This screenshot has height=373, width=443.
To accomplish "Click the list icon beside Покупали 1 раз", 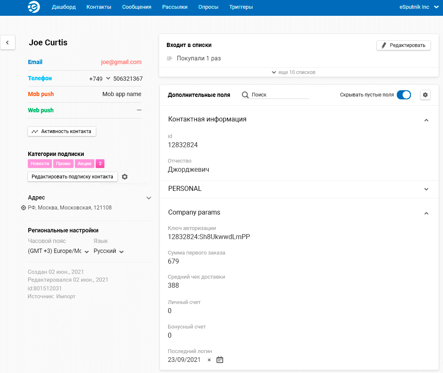I will pos(169,58).
